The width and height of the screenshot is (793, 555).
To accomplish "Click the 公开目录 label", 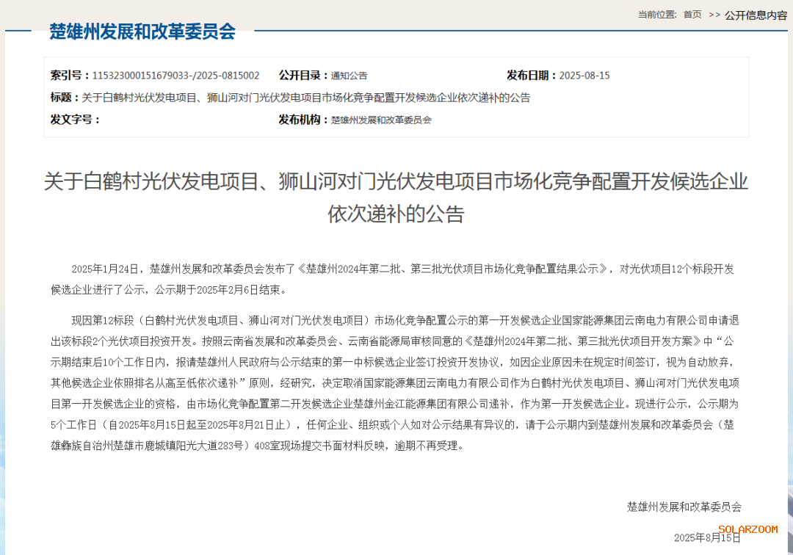I will click(303, 76).
